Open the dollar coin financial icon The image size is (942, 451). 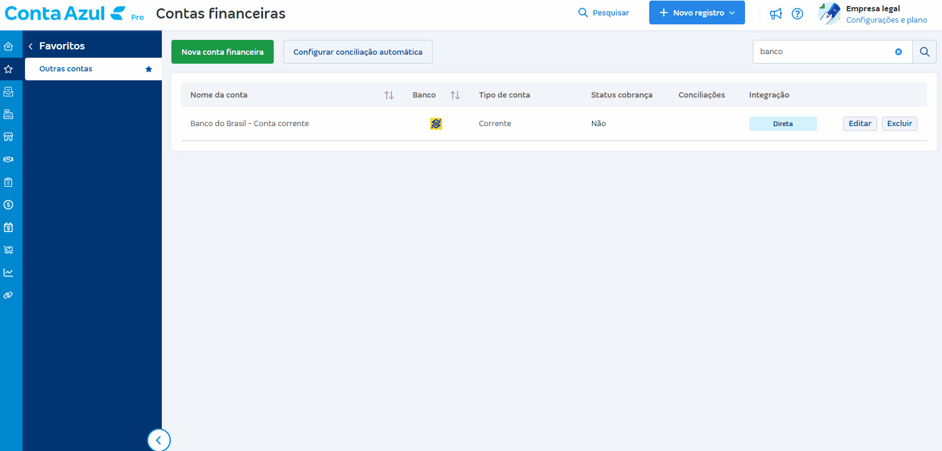8,205
